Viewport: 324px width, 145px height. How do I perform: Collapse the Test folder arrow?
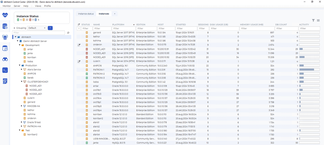19,130
